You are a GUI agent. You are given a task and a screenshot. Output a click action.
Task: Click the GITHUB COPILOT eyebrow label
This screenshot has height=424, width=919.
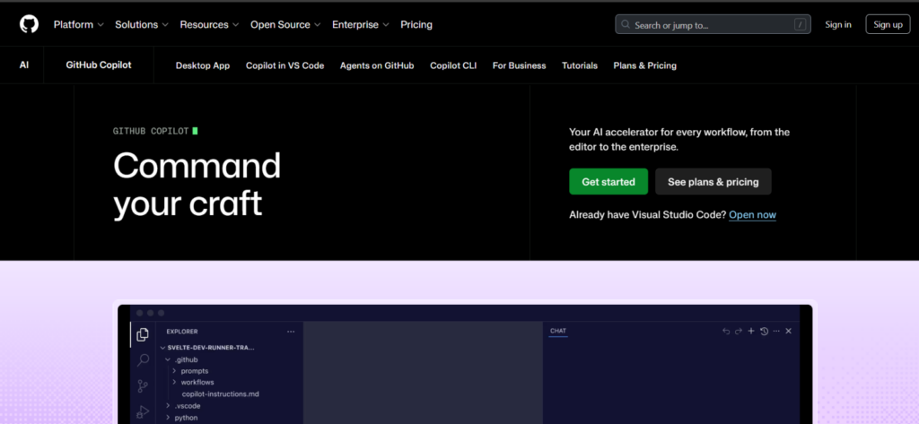[x=151, y=131]
